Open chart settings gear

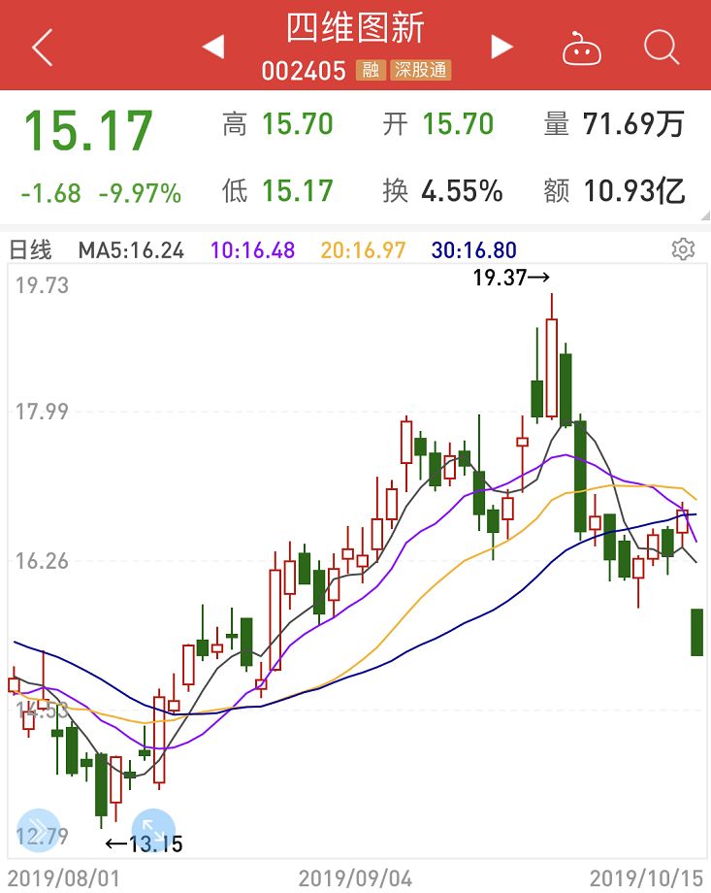[x=683, y=249]
